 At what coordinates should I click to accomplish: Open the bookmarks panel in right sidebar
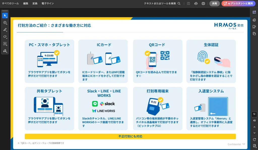pos(254,27)
